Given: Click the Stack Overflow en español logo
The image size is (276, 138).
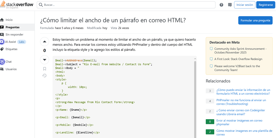Looking at the screenshot, I should pos(17,5).
